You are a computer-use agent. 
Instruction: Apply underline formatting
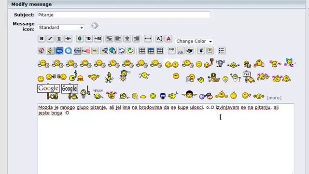tap(59, 39)
